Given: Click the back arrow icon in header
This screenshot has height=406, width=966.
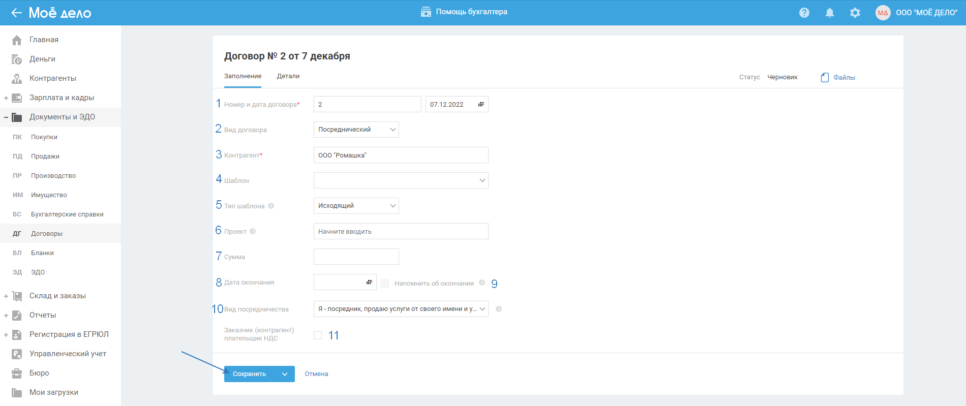Looking at the screenshot, I should click(16, 13).
